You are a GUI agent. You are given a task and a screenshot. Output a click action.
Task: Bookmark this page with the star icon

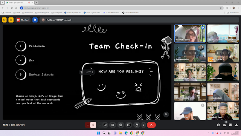[221, 8]
